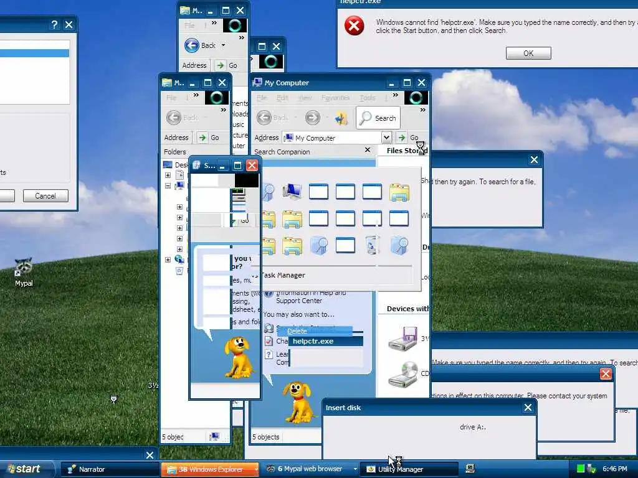
Task: Open the 38 Windows Explorer taskbar group
Action: click(211, 469)
